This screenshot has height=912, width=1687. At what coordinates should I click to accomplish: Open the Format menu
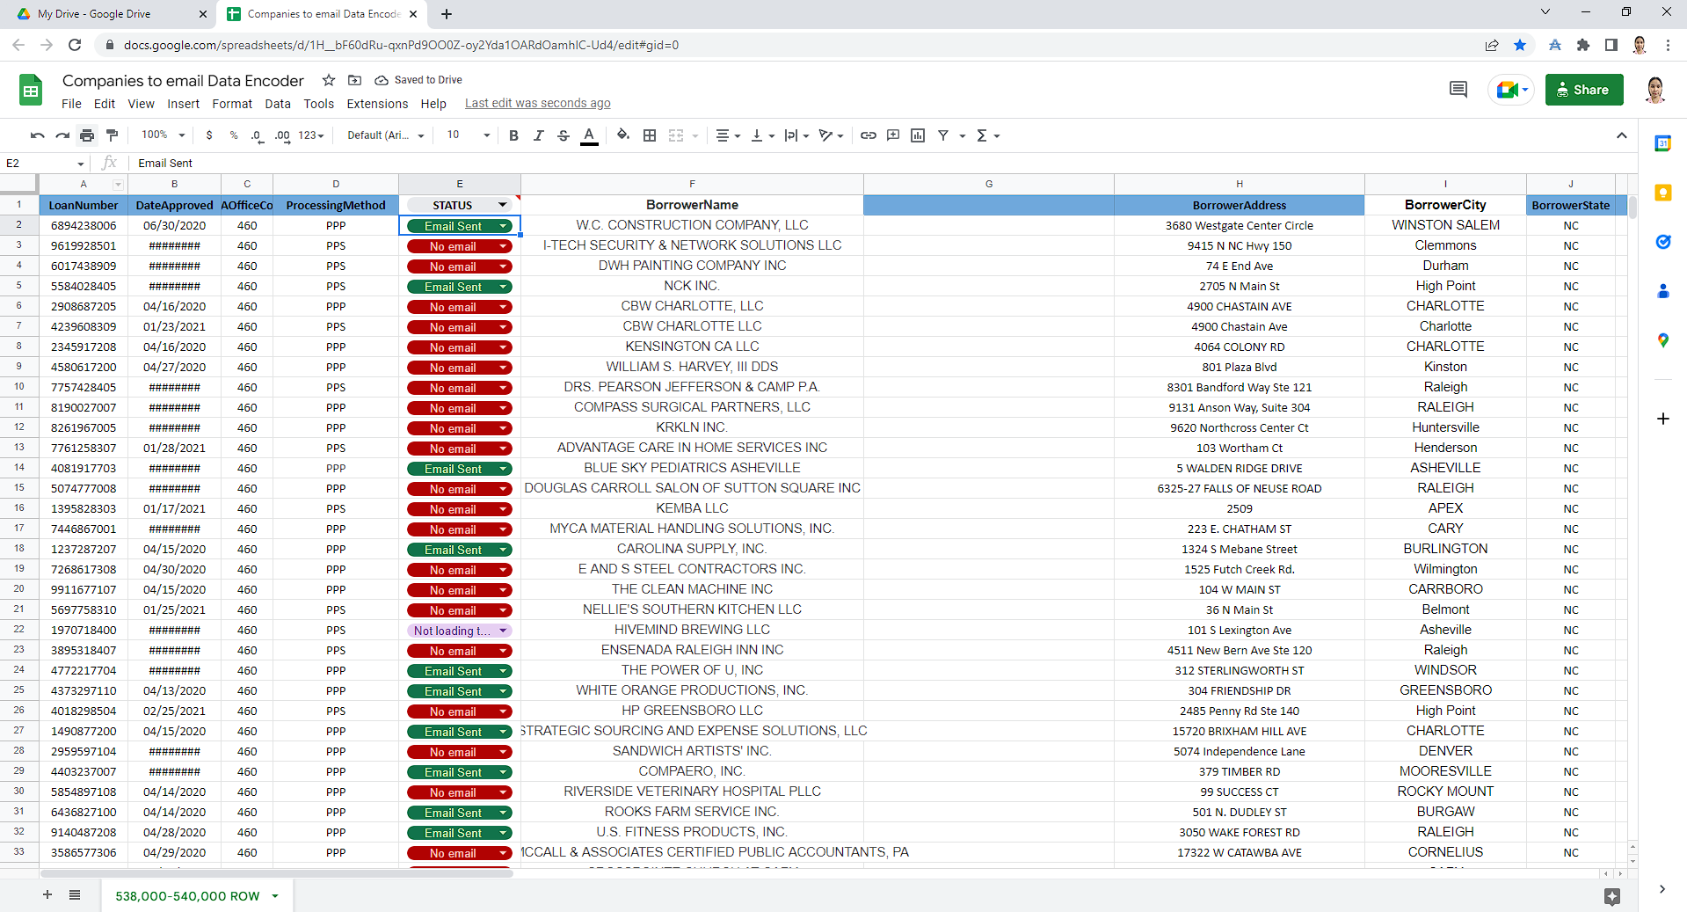click(x=232, y=104)
